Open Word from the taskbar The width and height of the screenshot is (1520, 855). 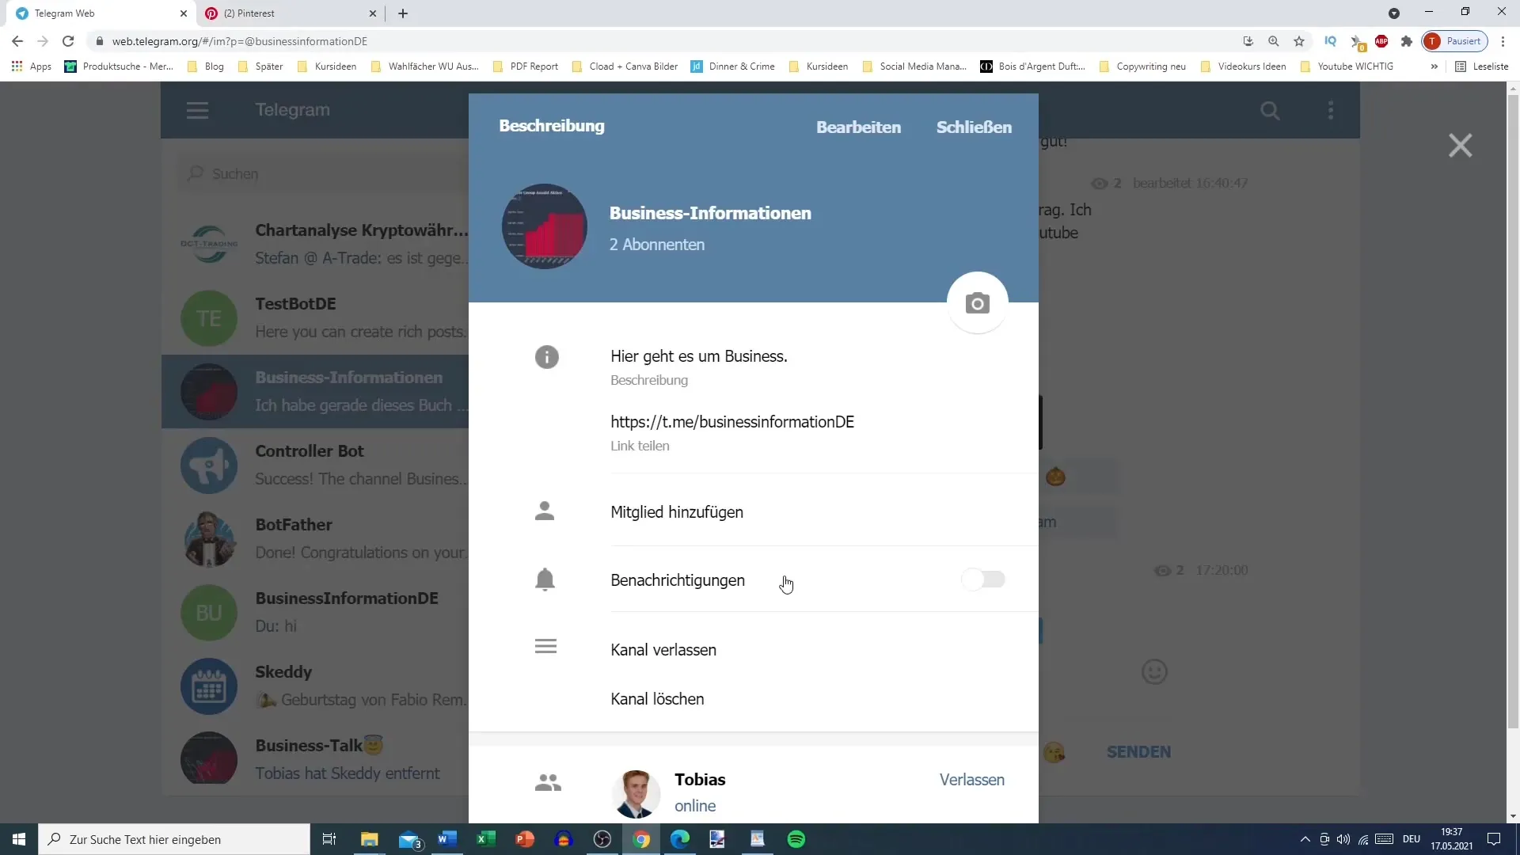[x=447, y=839]
